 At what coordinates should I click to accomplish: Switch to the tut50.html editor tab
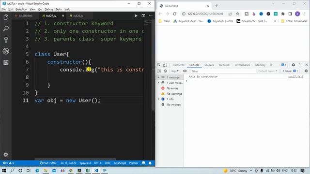(x=25, y=16)
